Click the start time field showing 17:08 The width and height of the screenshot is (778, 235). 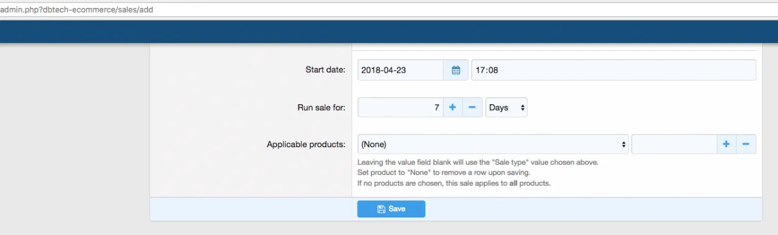point(614,70)
